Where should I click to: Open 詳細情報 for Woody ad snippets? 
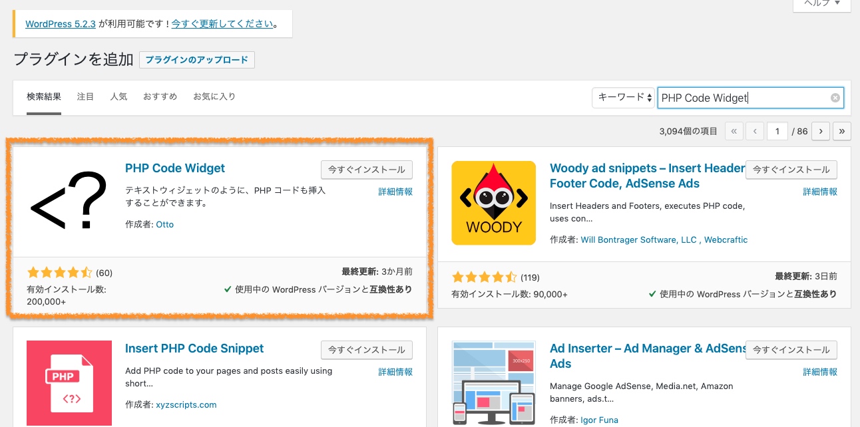coord(820,192)
